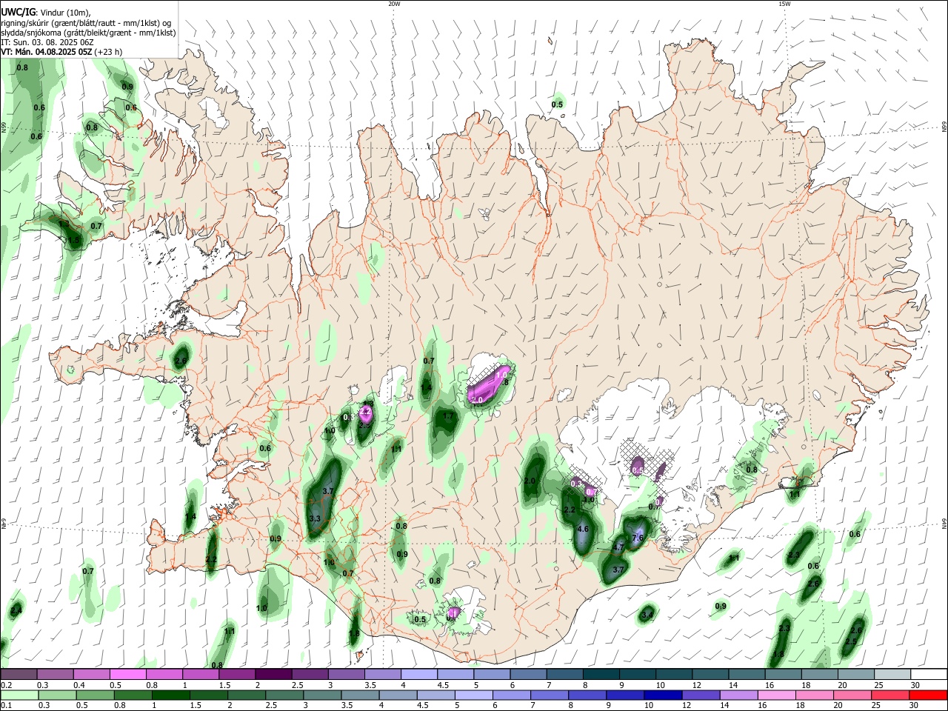The height and width of the screenshot is (711, 948).
Task: Select darkest green bottom-row swatch between 1 and 1.5
Action: [170, 695]
